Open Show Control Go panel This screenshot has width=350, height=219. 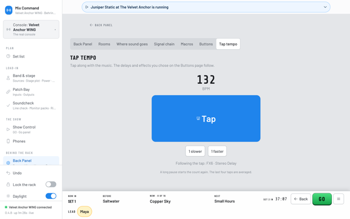tap(31, 129)
